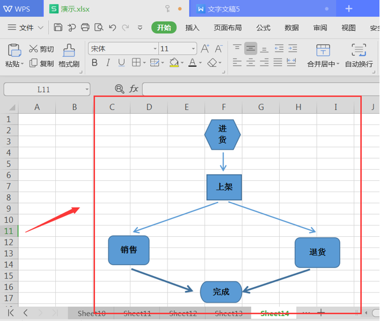Click the previous sheet arrow
The height and width of the screenshot is (321, 380).
(x=25, y=313)
